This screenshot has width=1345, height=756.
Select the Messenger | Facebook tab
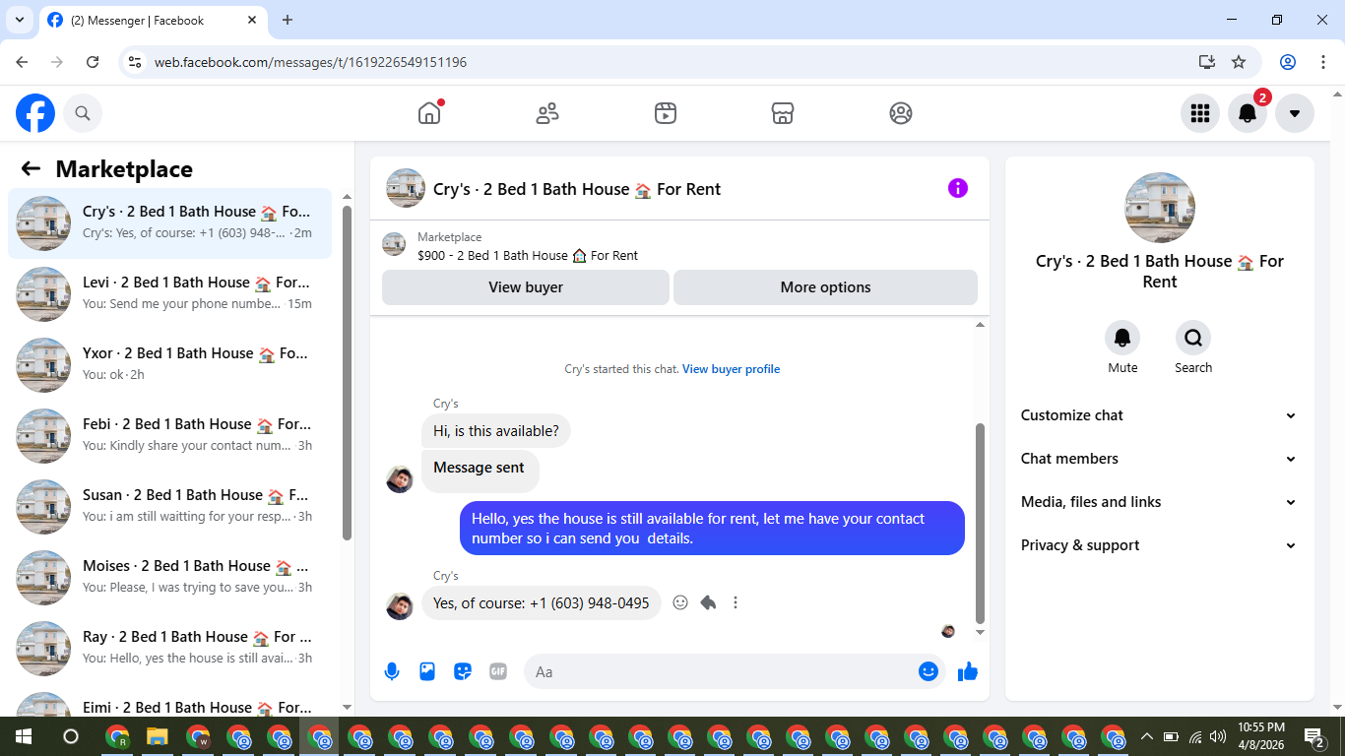[153, 21]
